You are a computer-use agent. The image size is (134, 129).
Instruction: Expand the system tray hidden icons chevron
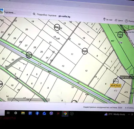point(129,114)
